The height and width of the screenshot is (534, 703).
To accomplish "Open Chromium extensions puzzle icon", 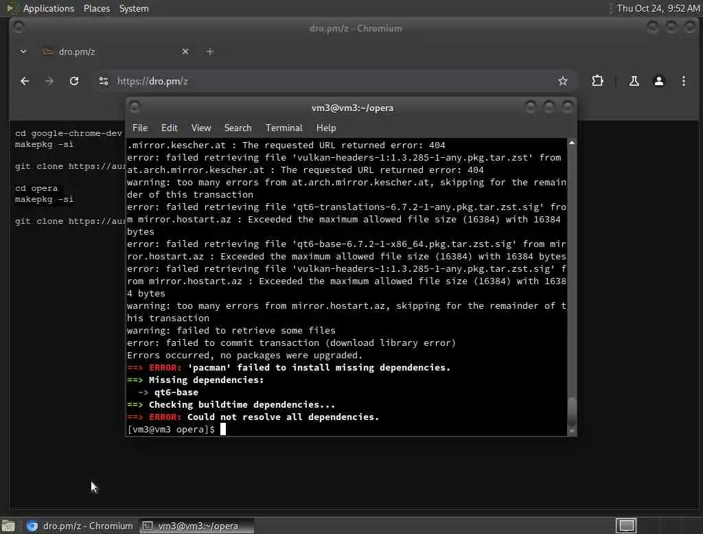I will (598, 81).
